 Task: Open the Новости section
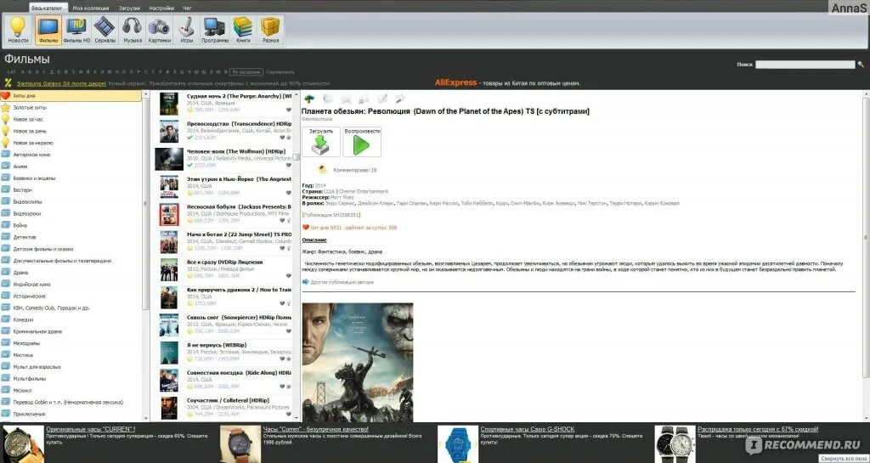tap(19, 30)
